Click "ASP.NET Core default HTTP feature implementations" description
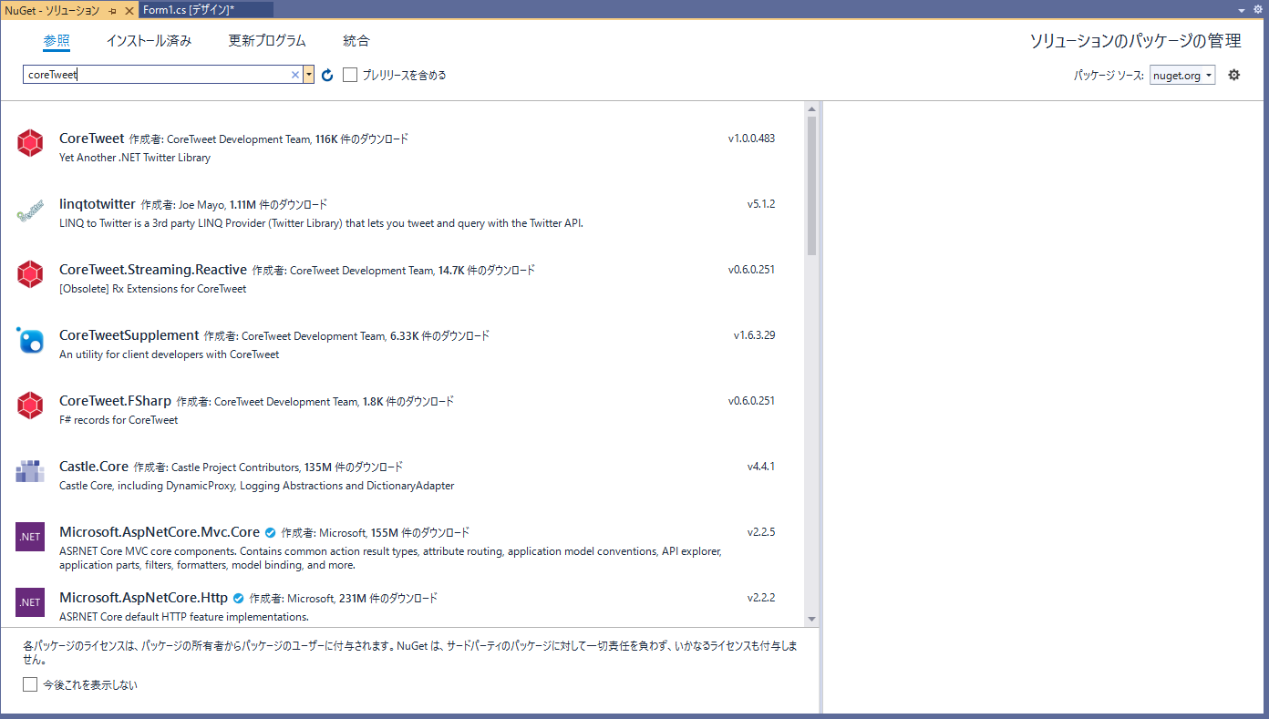This screenshot has width=1269, height=719. pyautogui.click(x=184, y=617)
